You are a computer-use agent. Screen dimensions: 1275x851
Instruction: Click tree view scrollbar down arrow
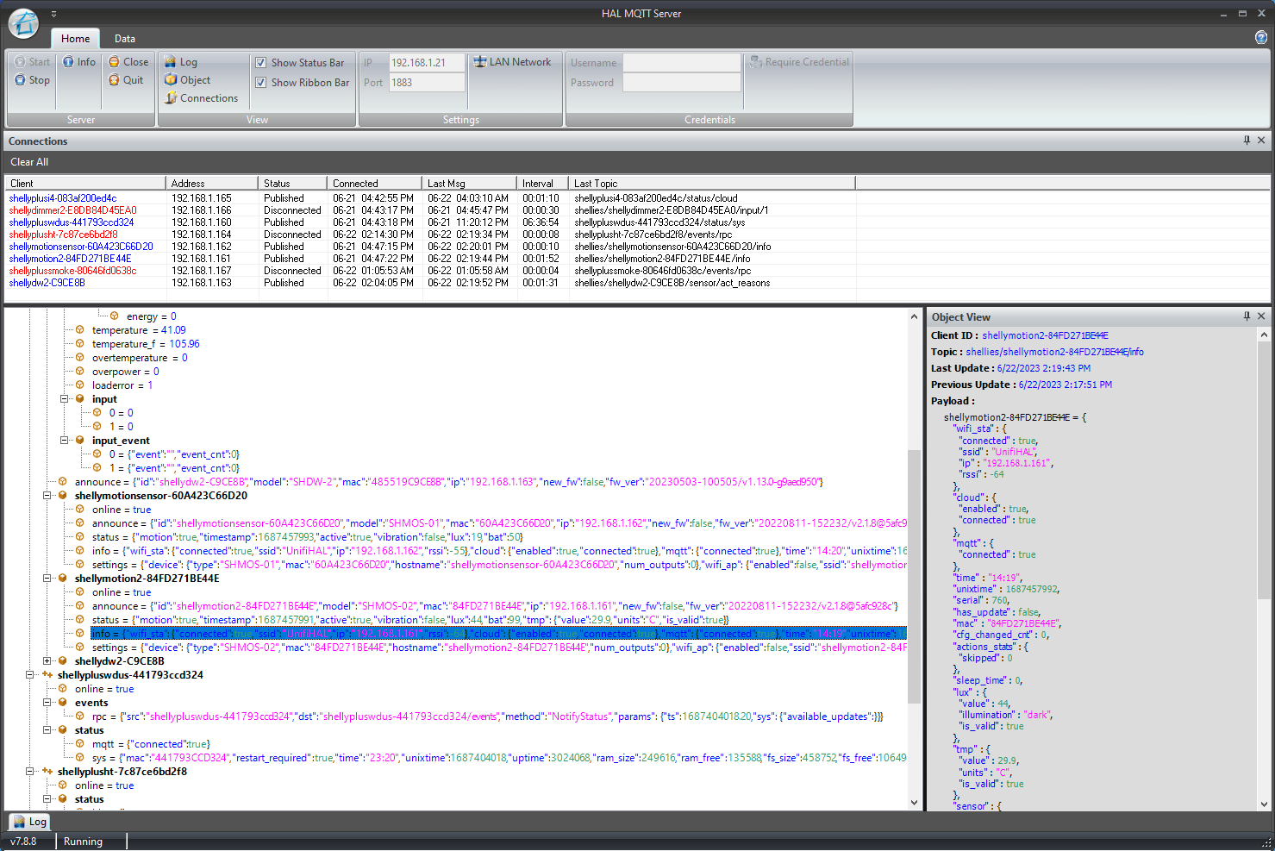click(914, 803)
